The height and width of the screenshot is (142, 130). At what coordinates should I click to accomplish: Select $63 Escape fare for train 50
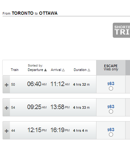pos(111,89)
